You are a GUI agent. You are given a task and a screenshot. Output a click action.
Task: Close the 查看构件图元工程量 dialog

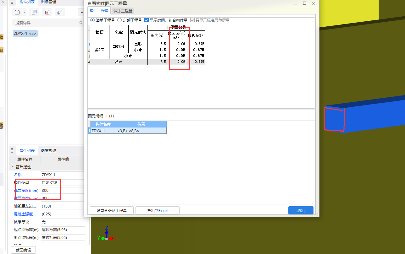(313, 3)
